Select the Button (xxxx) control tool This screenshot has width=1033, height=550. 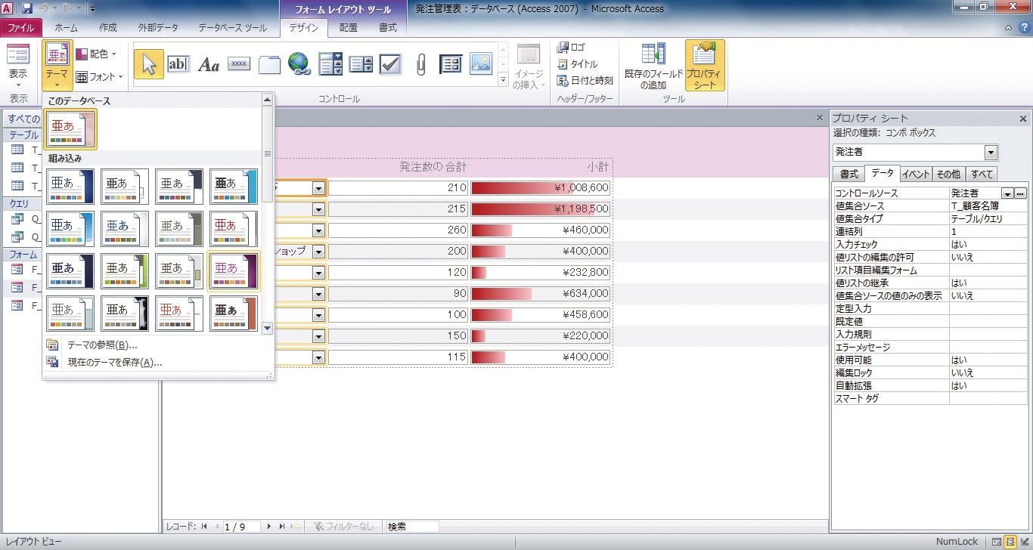pyautogui.click(x=239, y=64)
